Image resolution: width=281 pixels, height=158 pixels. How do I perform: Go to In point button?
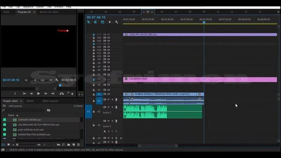click(25, 93)
